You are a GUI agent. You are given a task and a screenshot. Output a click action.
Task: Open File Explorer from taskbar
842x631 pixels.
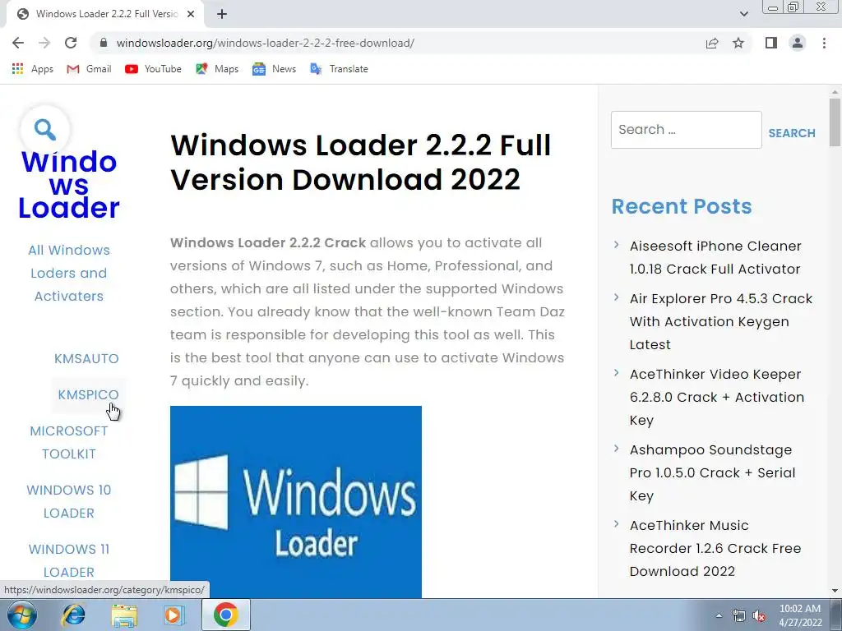pyautogui.click(x=123, y=615)
